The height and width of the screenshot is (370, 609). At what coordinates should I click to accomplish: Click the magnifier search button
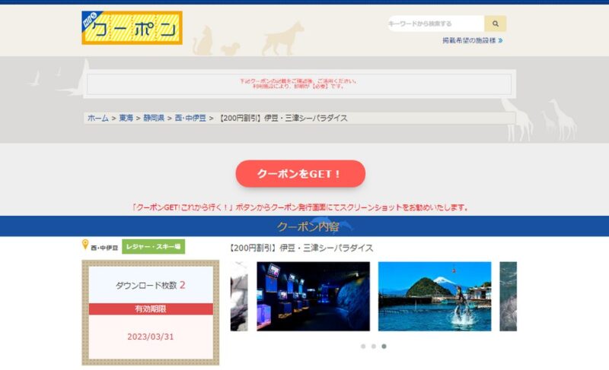495,24
